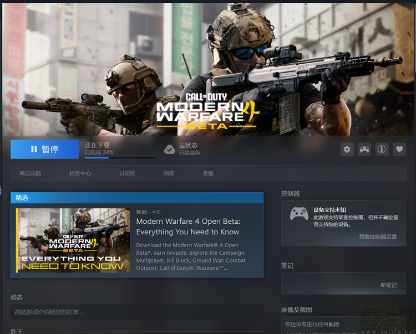Screen dimensions: 416x334
Task: Click the game hero banner image
Action: 208,69
